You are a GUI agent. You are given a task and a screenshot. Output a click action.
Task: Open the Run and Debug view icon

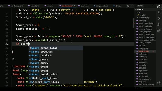tap(159, 25)
